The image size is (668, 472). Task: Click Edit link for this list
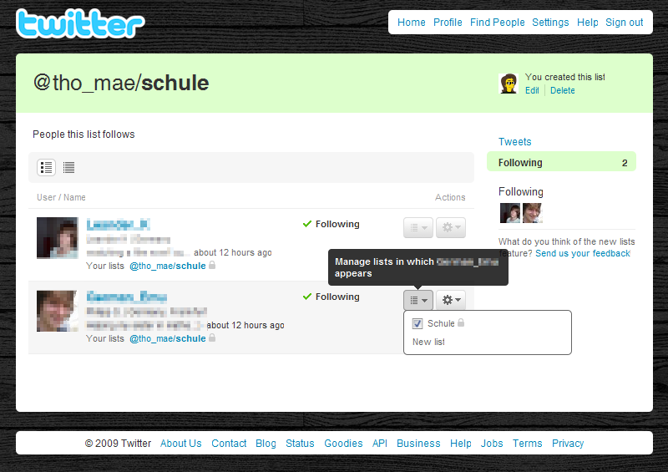(532, 90)
